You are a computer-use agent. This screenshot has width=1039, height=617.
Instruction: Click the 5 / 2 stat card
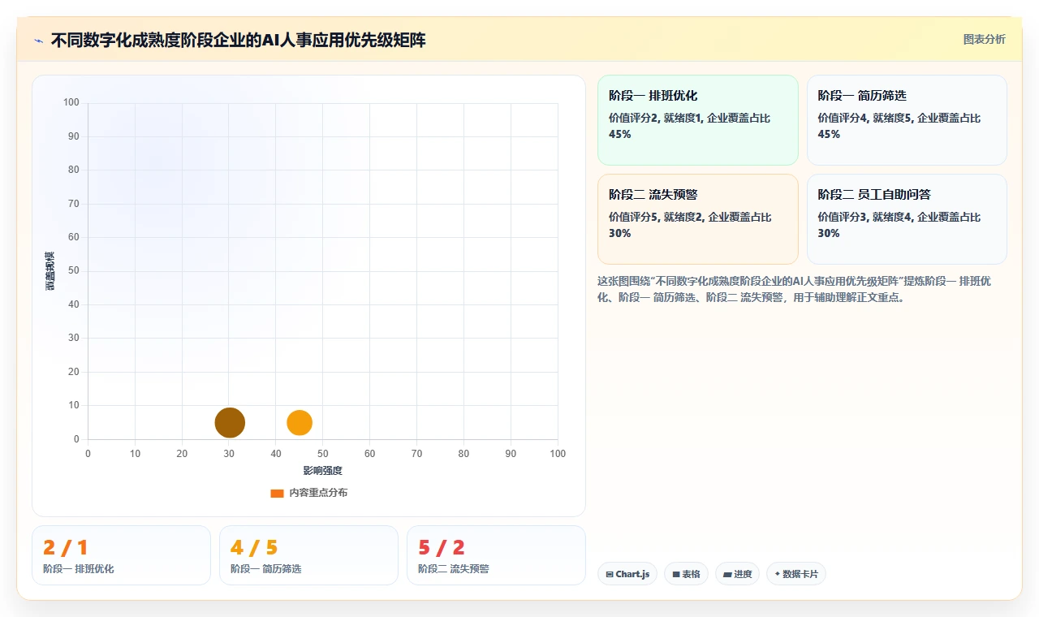tap(496, 555)
